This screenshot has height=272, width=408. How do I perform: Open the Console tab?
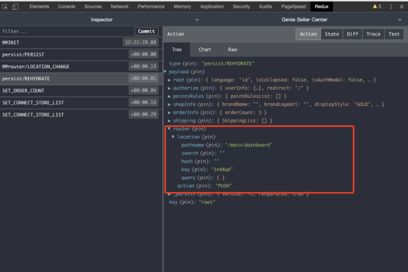point(67,7)
